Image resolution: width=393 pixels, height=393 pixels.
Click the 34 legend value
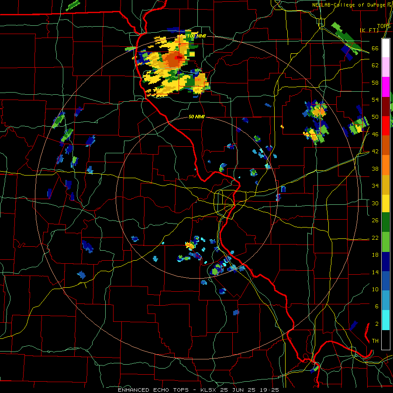(x=375, y=186)
